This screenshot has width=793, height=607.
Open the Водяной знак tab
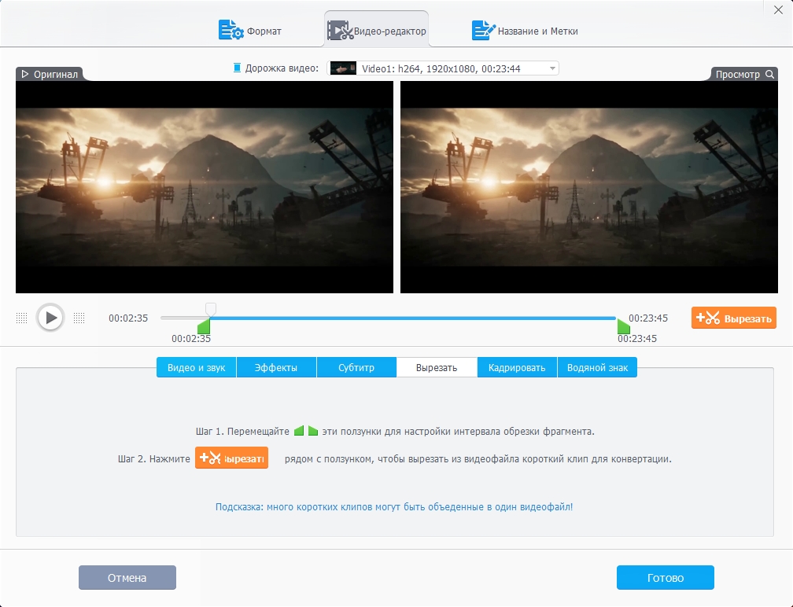pyautogui.click(x=597, y=367)
